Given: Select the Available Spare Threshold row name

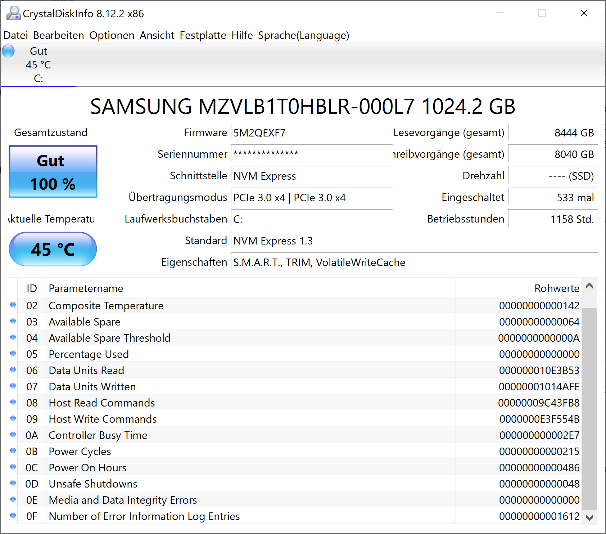Looking at the screenshot, I should 110,338.
